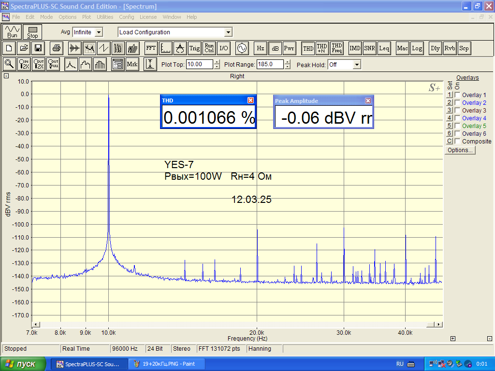Screen dimensions: 495x371
Task: Click the overlay Options... button
Action: 460,150
